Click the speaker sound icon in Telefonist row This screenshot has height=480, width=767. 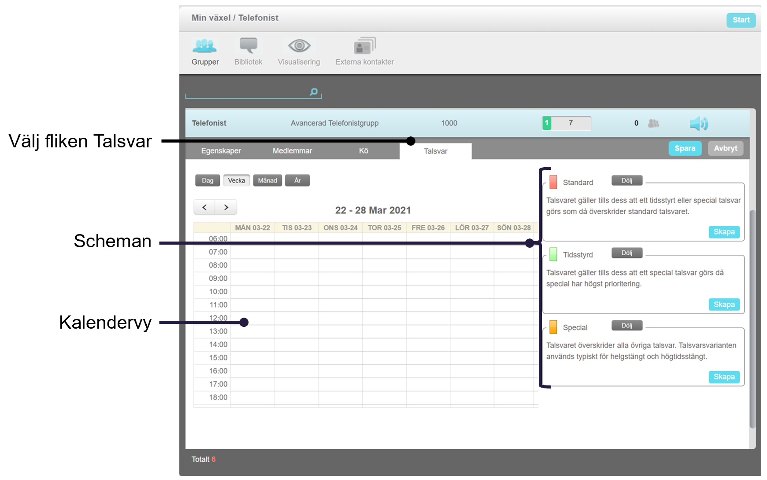(x=699, y=124)
